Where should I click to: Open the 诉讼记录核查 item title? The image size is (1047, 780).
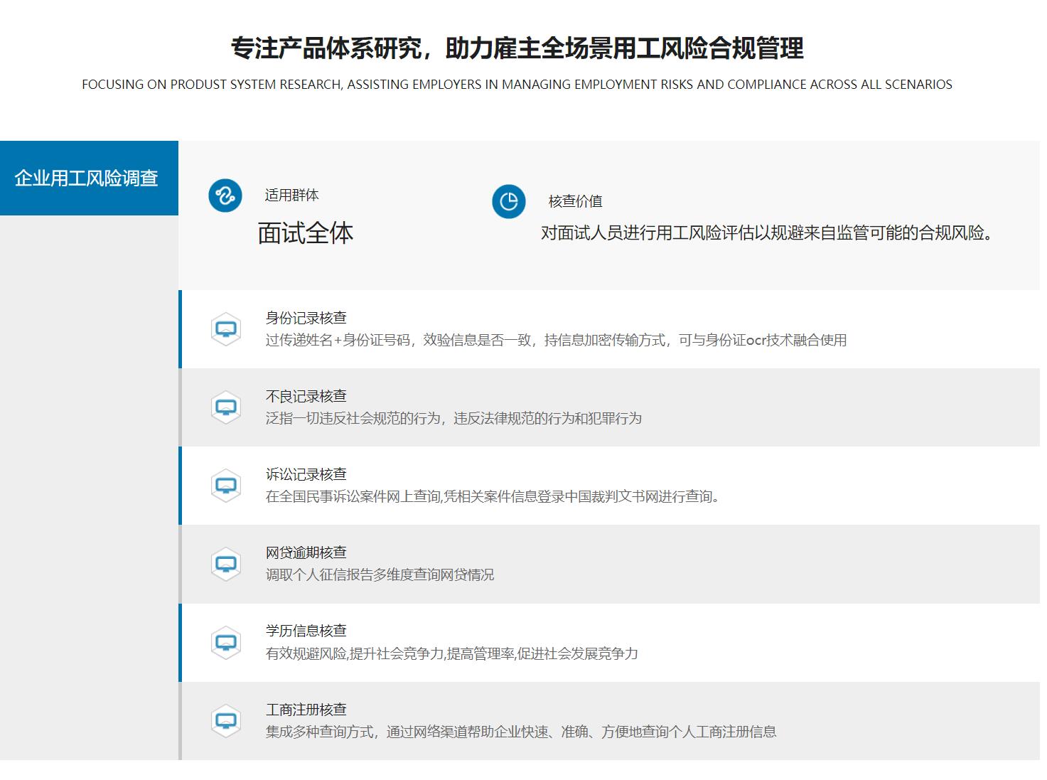(x=306, y=474)
